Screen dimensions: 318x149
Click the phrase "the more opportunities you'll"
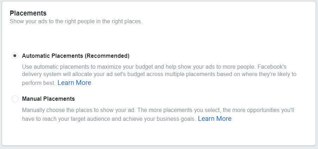[260, 110]
